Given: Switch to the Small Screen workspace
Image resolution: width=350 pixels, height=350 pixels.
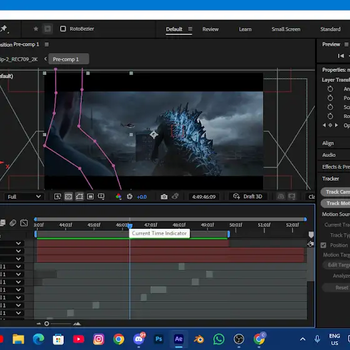Looking at the screenshot, I should [x=286, y=29].
